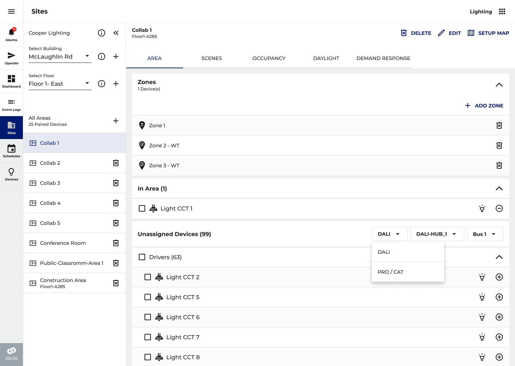Add a new area to All Areas

pyautogui.click(x=116, y=121)
